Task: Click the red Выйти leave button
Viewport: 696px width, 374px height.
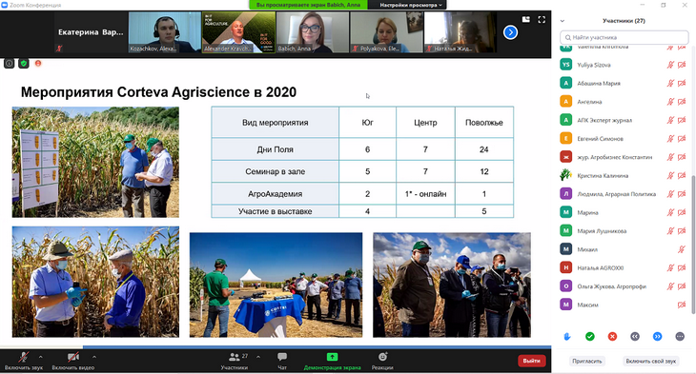Action: (531, 361)
